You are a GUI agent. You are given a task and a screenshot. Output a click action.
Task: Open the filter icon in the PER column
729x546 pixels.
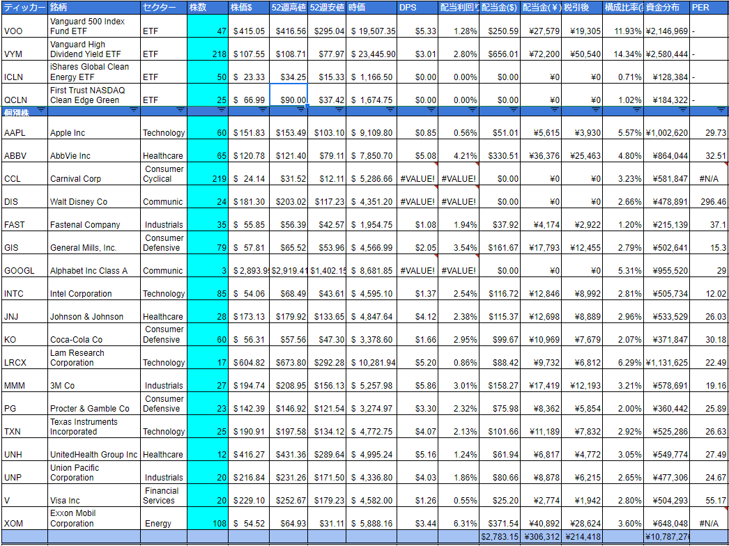(x=721, y=109)
